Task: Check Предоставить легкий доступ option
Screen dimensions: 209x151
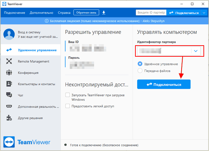Action: pos(68,106)
